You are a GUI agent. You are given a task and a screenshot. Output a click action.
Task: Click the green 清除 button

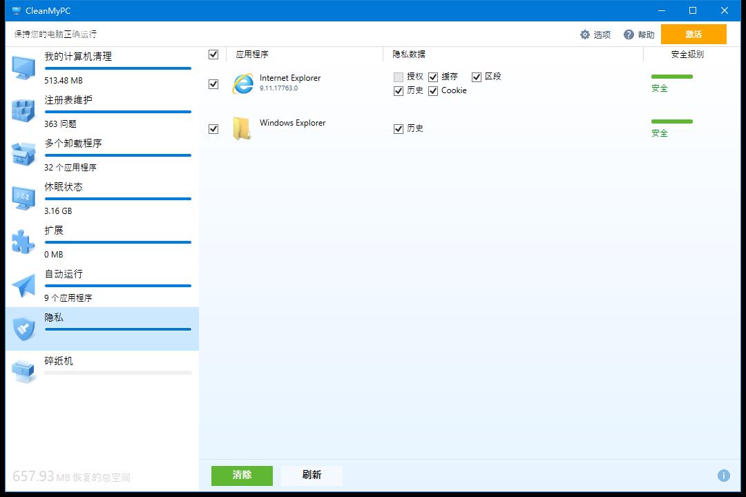tap(242, 476)
